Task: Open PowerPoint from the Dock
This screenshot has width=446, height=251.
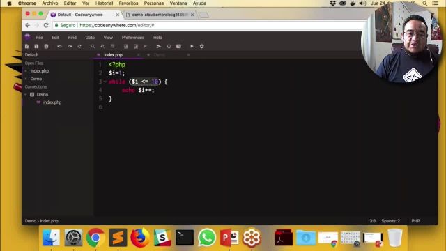Action: pos(229,237)
